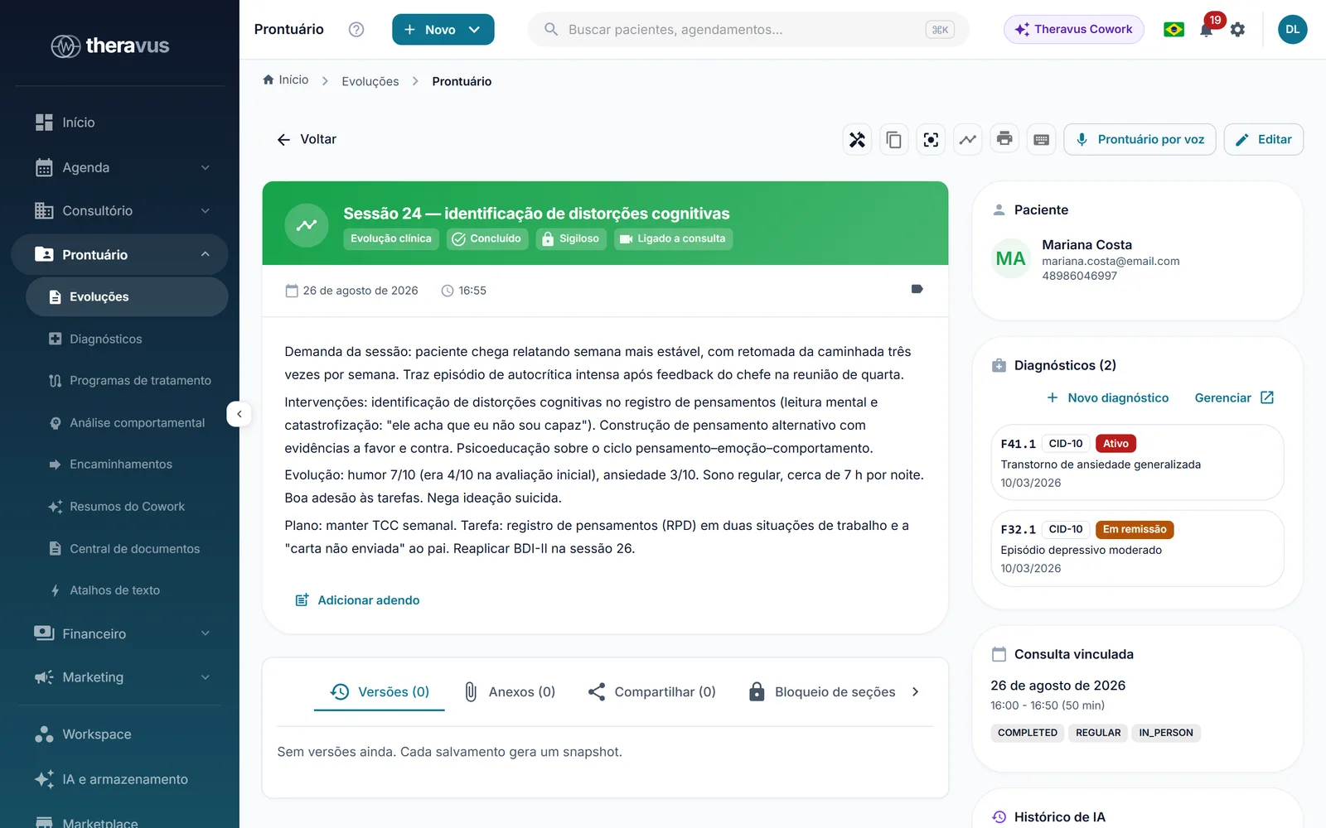Open the Compartilhar (0) tab

(x=652, y=691)
